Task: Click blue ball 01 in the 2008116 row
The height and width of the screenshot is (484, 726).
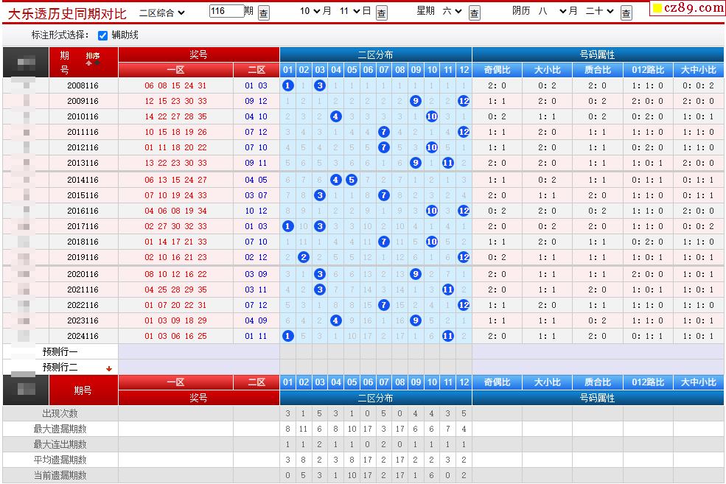Action: tap(287, 85)
